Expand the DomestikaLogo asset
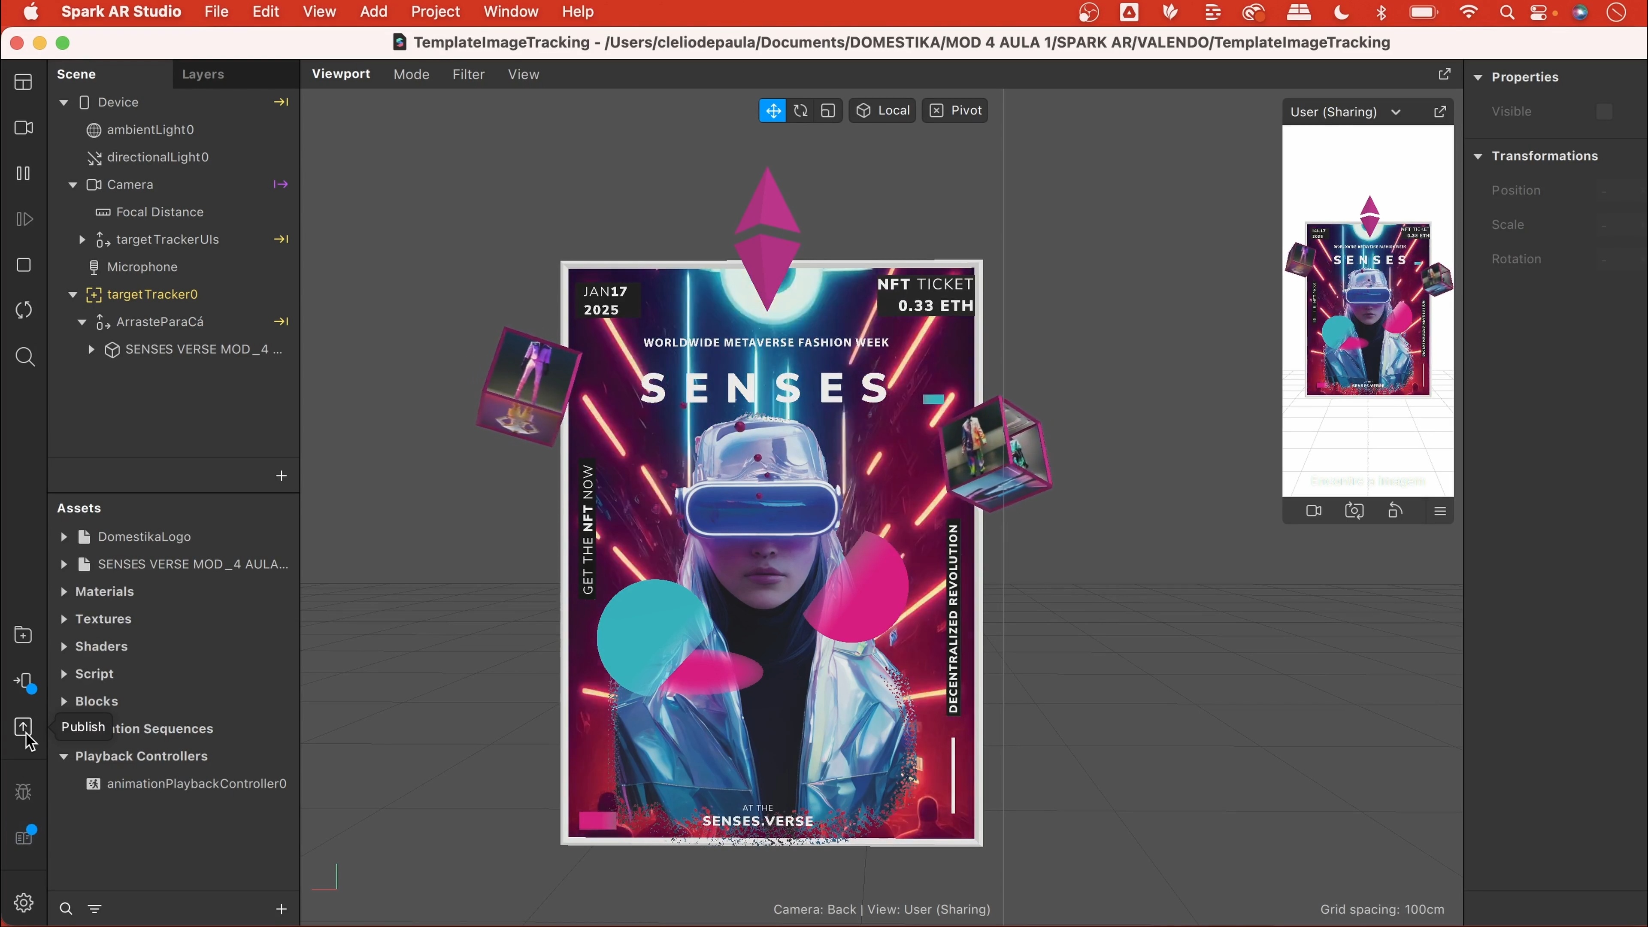 point(64,537)
